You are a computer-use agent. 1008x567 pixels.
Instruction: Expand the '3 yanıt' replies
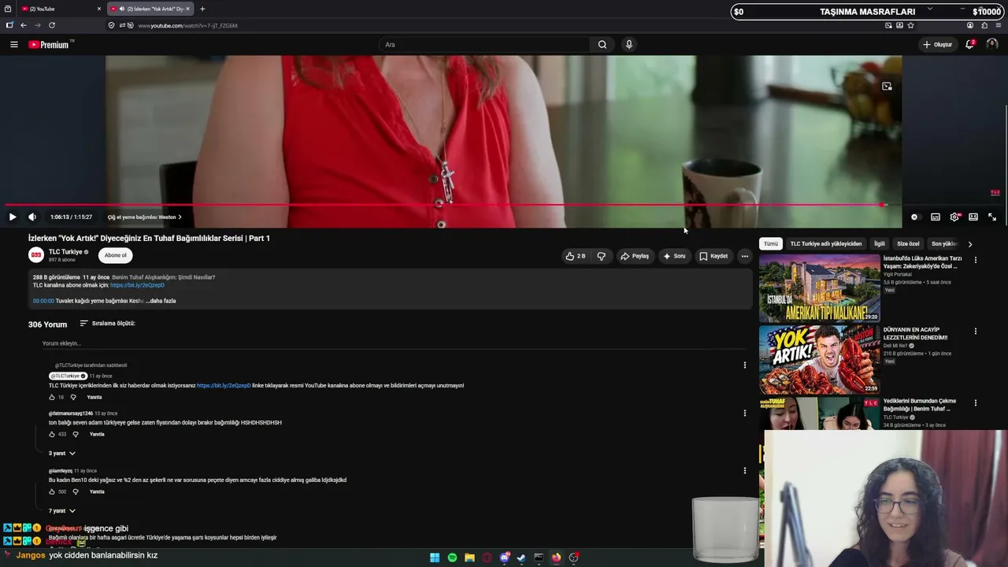(x=62, y=454)
